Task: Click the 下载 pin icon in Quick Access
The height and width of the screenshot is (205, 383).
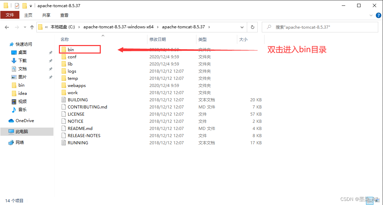Action: coord(51,61)
